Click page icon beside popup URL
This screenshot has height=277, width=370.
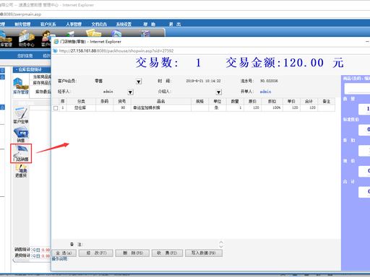coord(55,50)
